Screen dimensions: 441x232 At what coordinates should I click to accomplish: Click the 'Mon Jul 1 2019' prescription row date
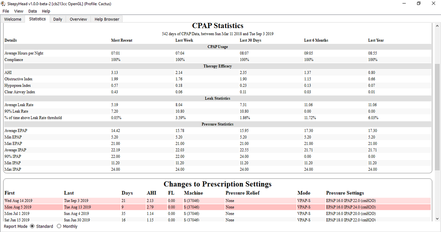17,214
